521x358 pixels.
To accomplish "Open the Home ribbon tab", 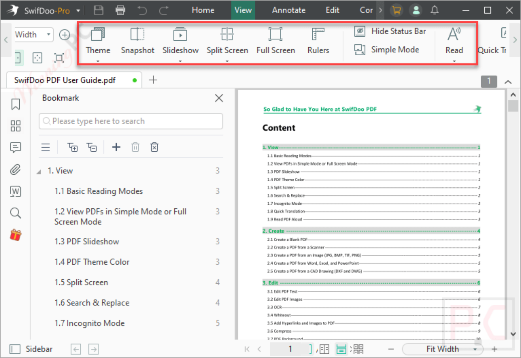I will (203, 10).
